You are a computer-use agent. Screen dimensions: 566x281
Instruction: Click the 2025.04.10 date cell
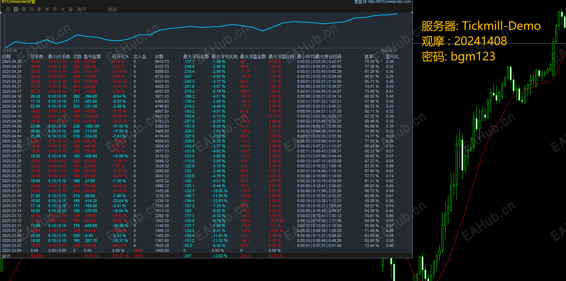[12, 116]
